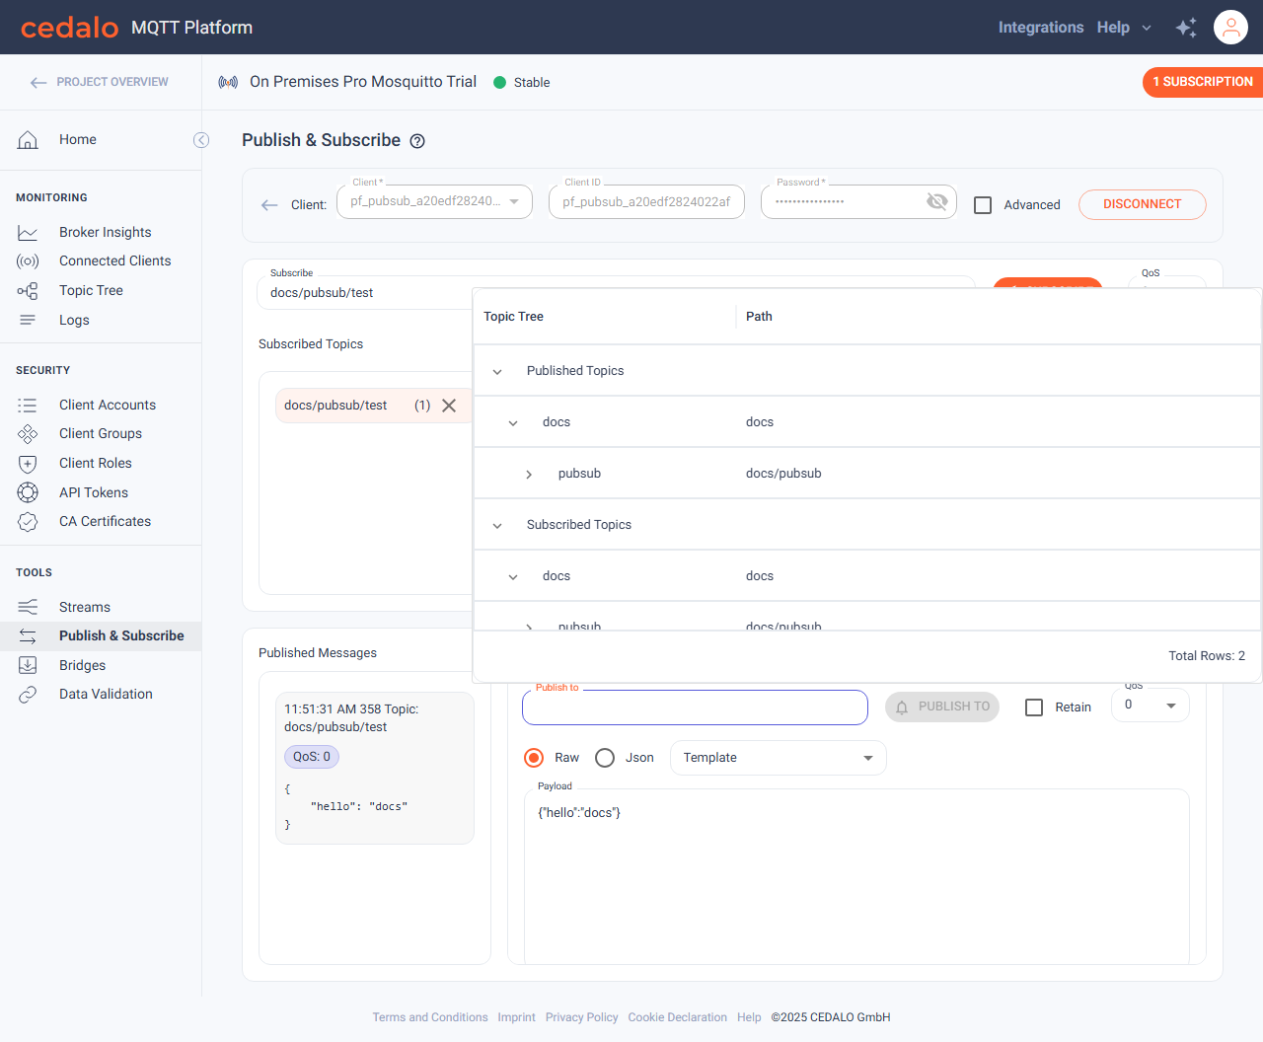The height and width of the screenshot is (1042, 1263).
Task: Open the Privacy Policy link
Action: point(582,1017)
